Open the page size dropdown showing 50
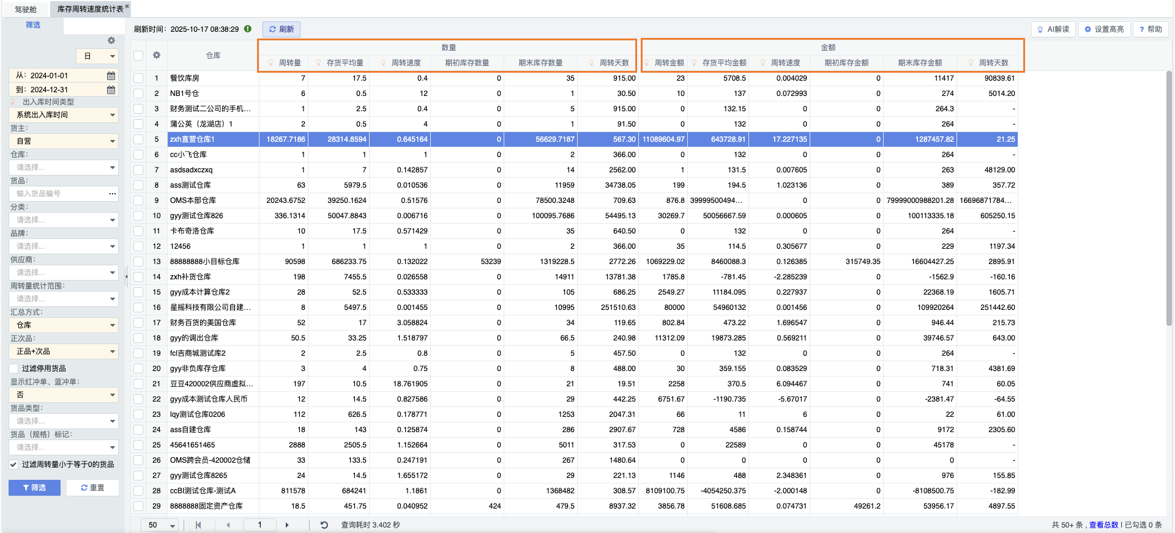This screenshot has width=1175, height=533. coord(173,526)
